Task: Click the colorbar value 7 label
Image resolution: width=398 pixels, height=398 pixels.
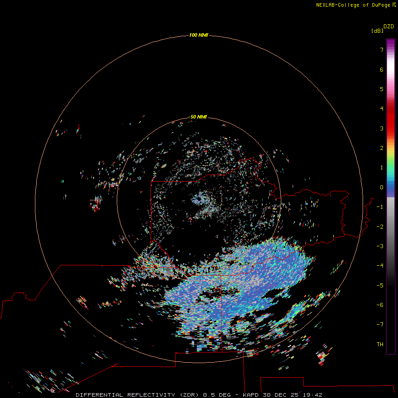Action: [382, 50]
